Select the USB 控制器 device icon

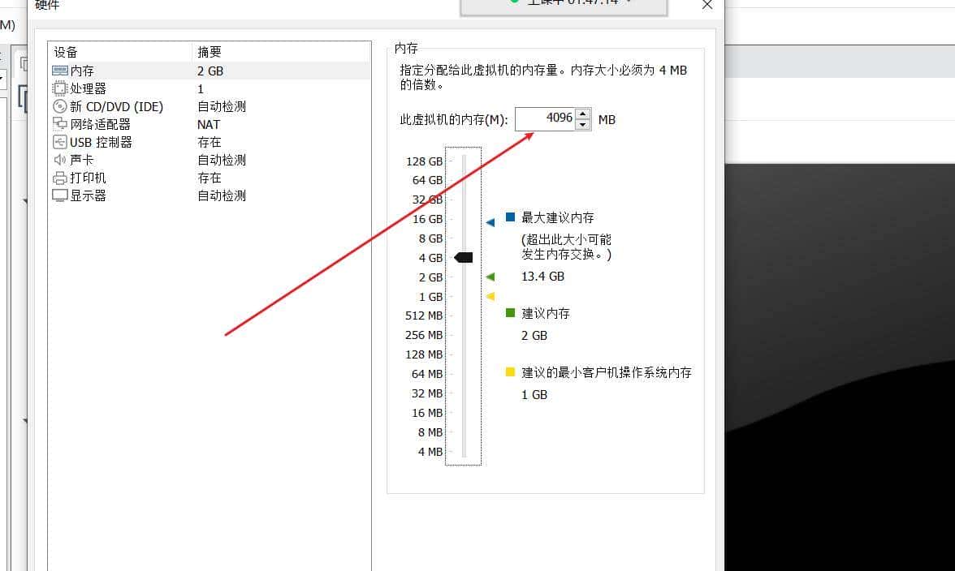(x=60, y=142)
